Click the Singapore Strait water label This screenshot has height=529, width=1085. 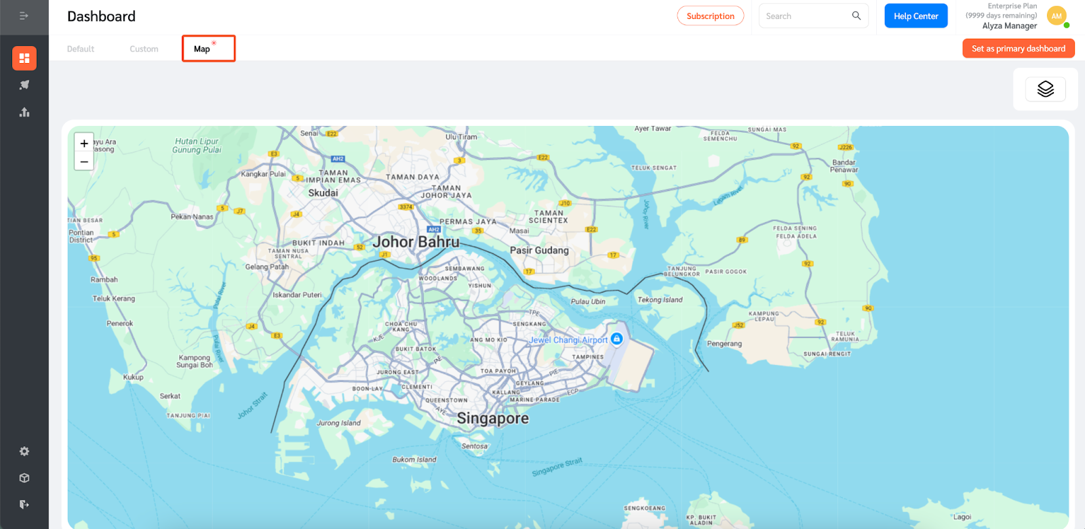coord(557,467)
